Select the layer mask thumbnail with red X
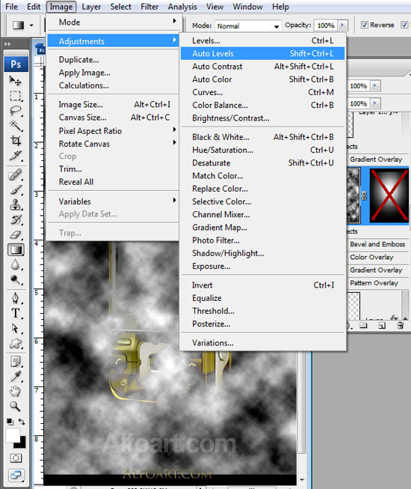Image resolution: width=411 pixels, height=489 pixels. tap(389, 196)
